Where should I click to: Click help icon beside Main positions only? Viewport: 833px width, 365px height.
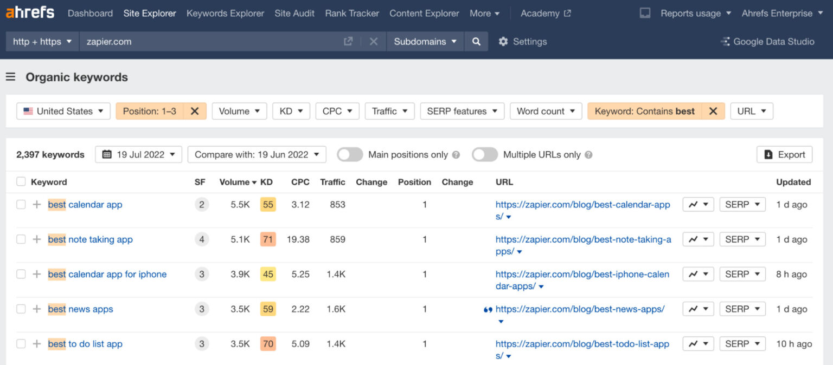point(456,155)
